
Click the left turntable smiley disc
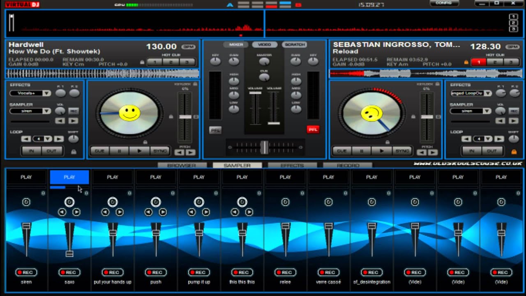click(129, 112)
